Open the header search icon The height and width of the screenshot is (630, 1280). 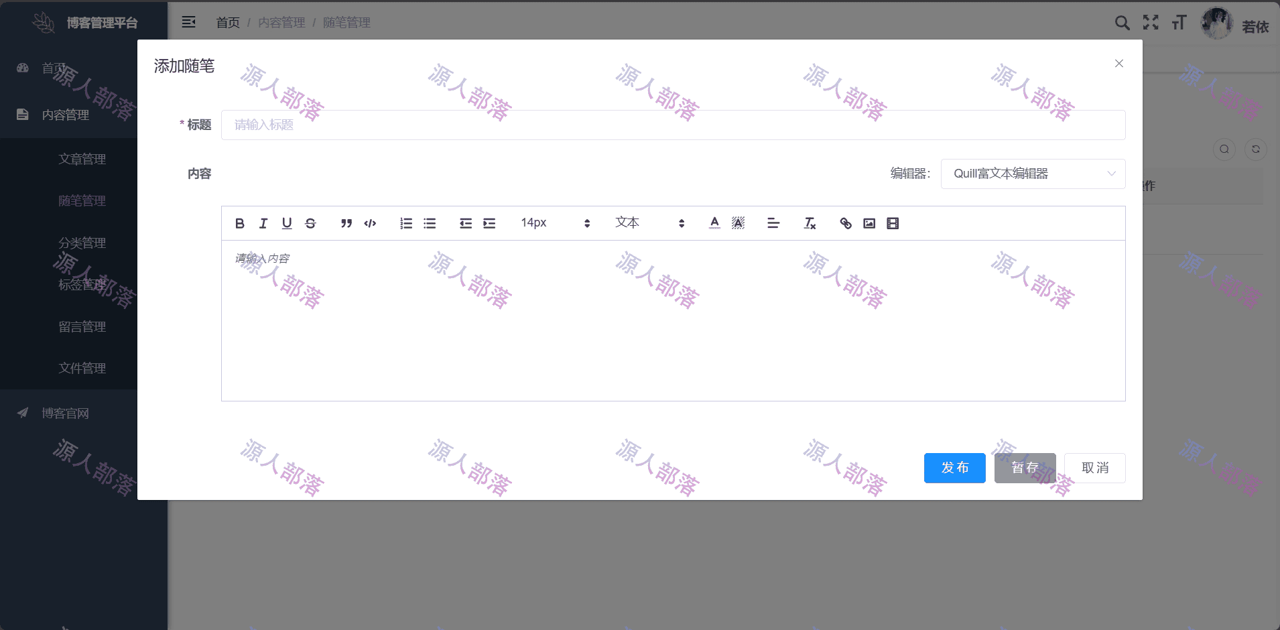[x=1122, y=23]
